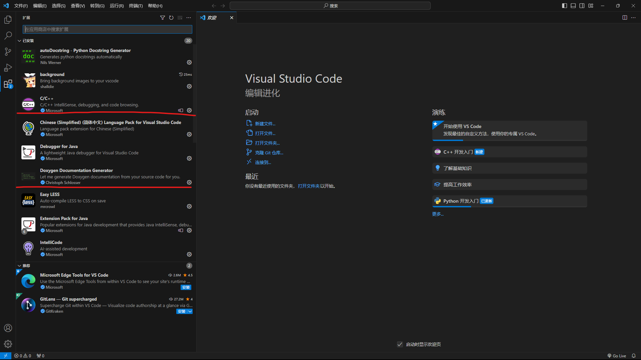Click the errors and warnings status indicator
The image size is (641, 360).
23,356
